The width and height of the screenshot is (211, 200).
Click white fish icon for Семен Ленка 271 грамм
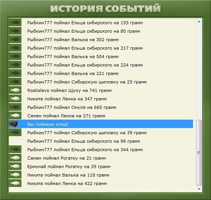pos(15,115)
